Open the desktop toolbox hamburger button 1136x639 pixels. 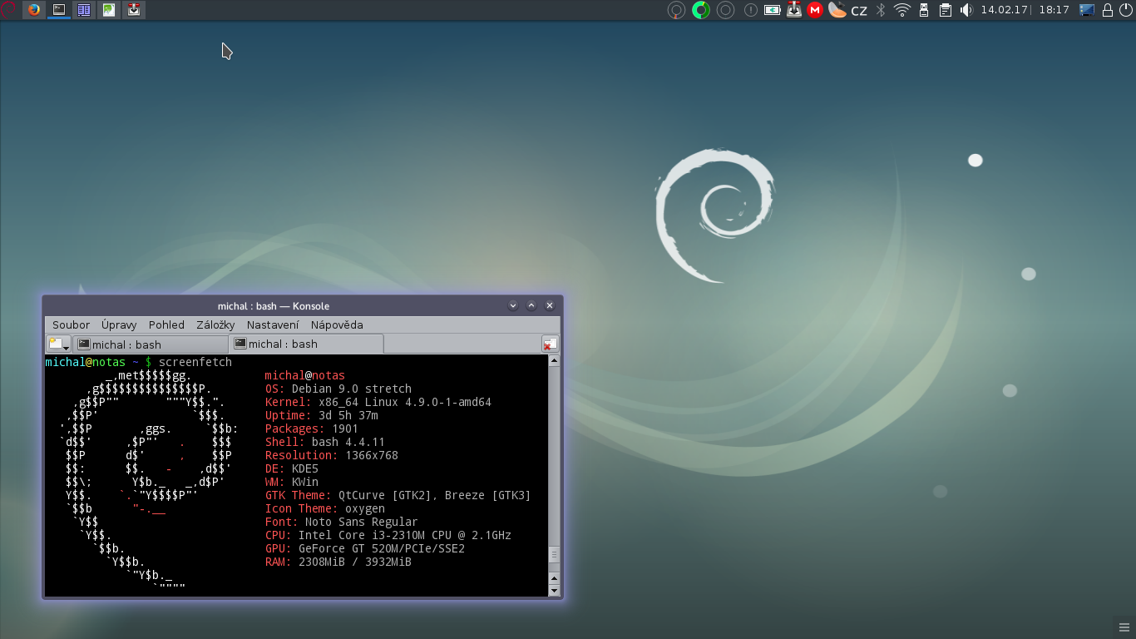click(1124, 627)
